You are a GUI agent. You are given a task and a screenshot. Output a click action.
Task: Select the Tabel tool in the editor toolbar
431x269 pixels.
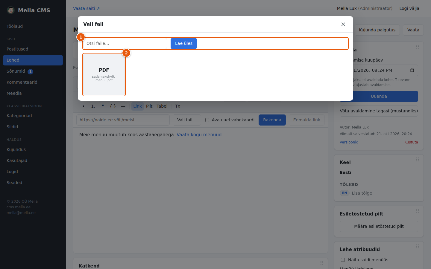[162, 106]
